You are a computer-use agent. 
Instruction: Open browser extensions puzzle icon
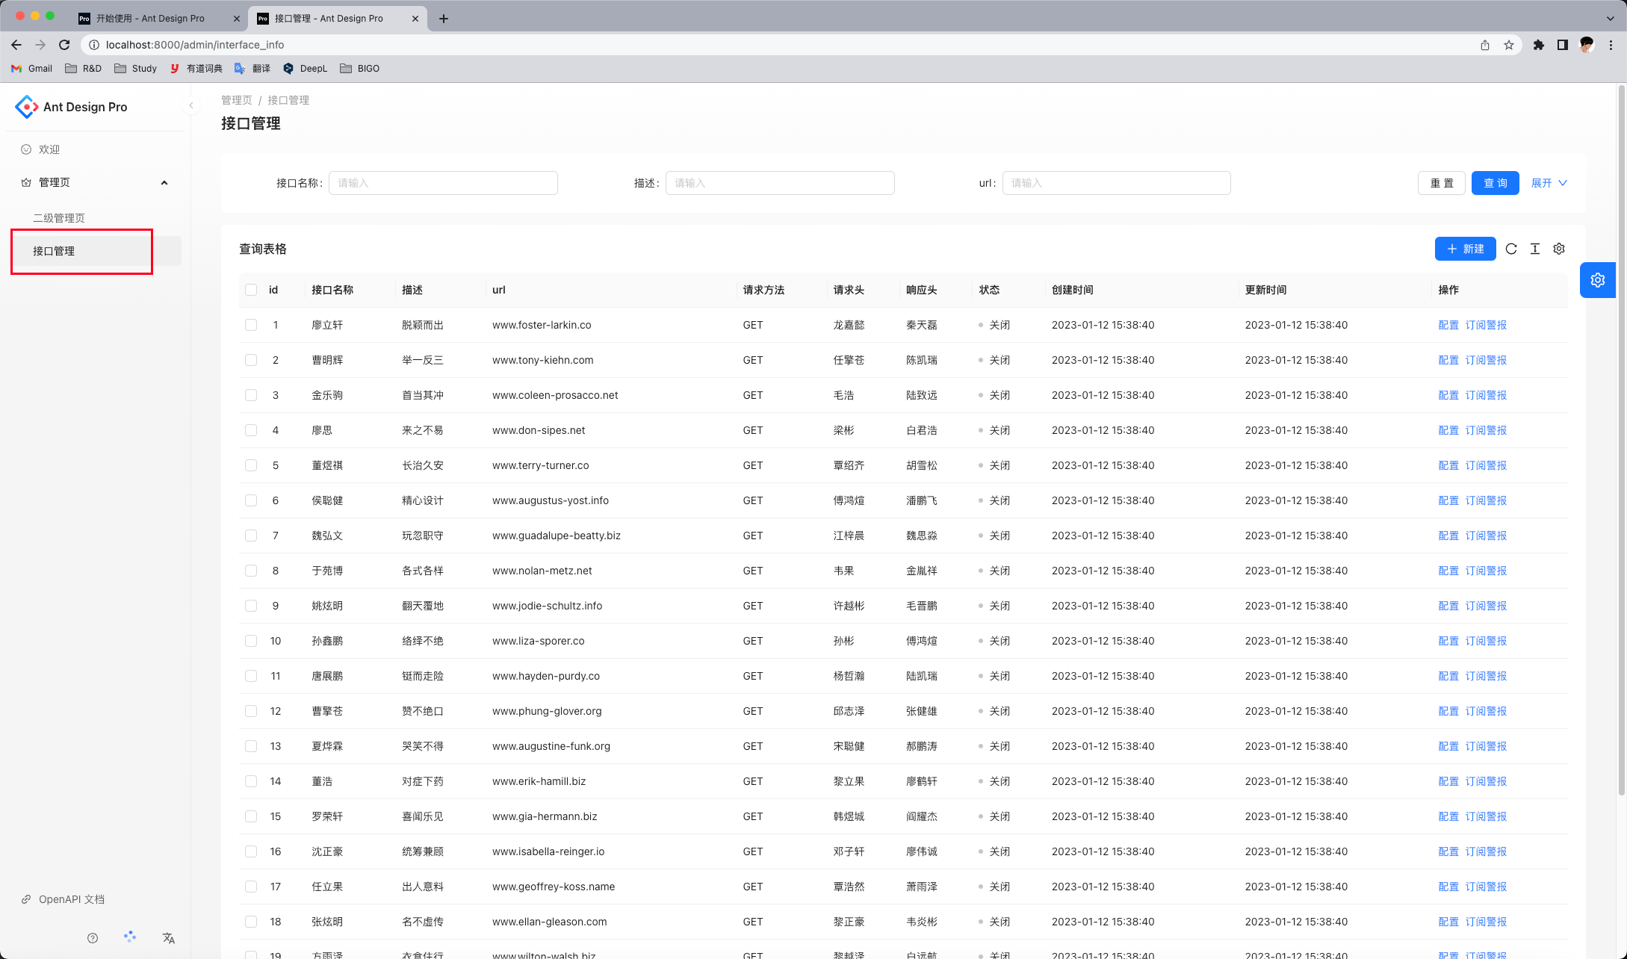pyautogui.click(x=1538, y=45)
